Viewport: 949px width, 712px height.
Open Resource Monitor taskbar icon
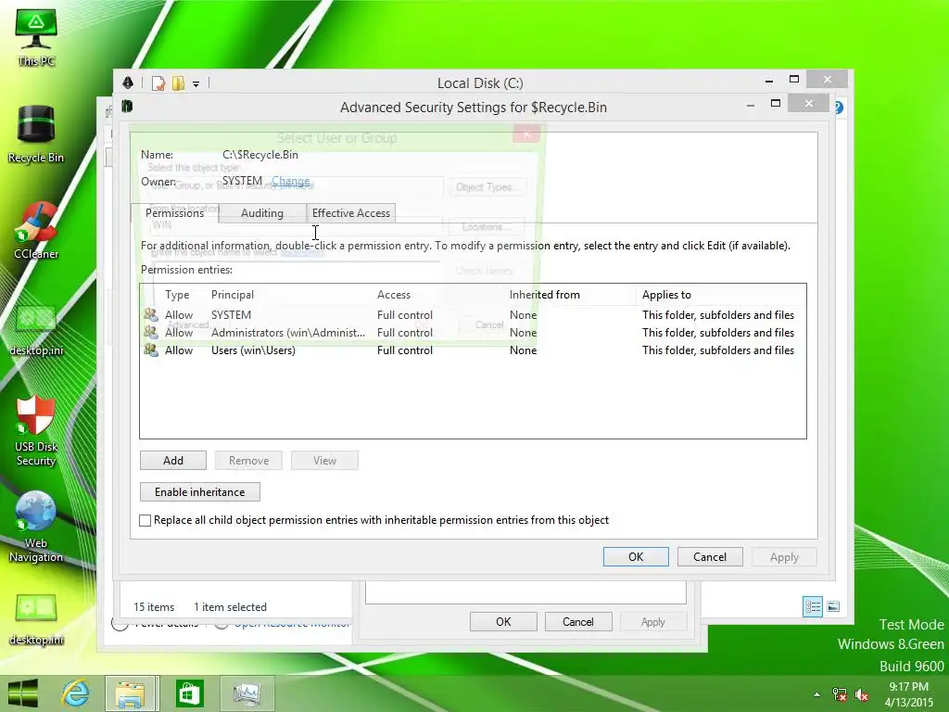247,693
